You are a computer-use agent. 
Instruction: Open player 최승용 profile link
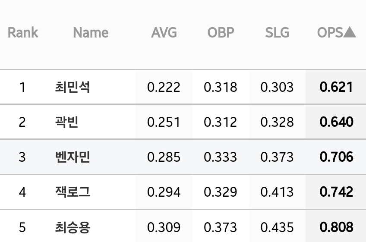[73, 227]
